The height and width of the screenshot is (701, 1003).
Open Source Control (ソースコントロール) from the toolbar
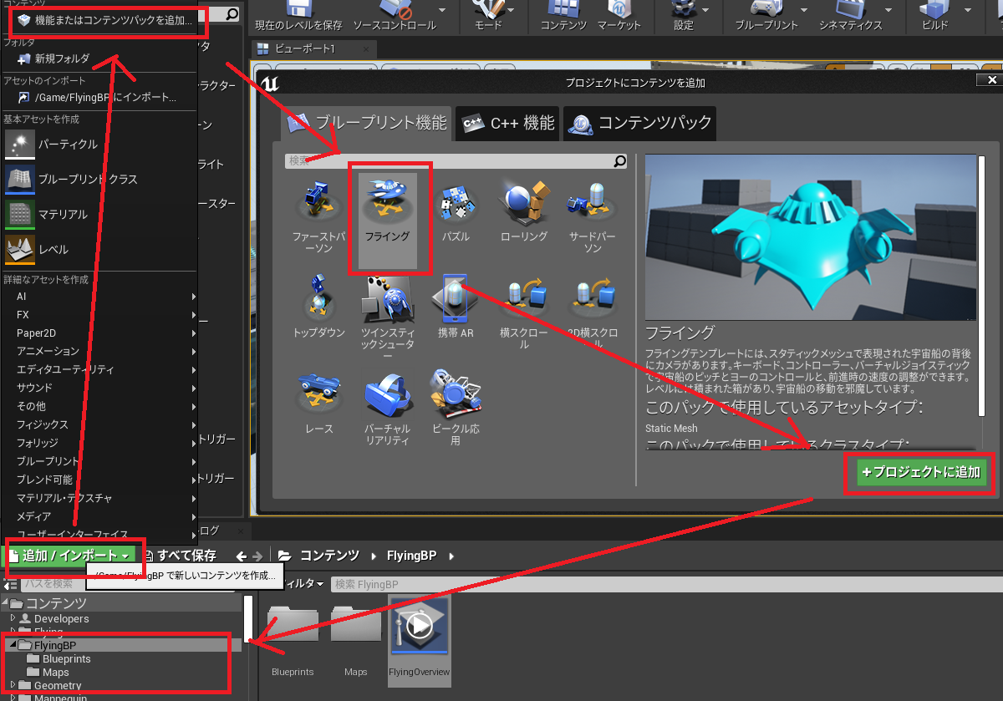[395, 8]
